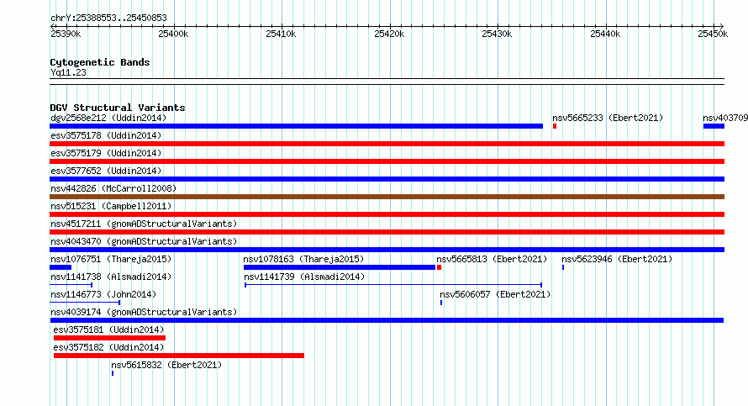This screenshot has height=406, width=748.
Task: Click the Yq11.23 band label
Action: pyautogui.click(x=68, y=72)
